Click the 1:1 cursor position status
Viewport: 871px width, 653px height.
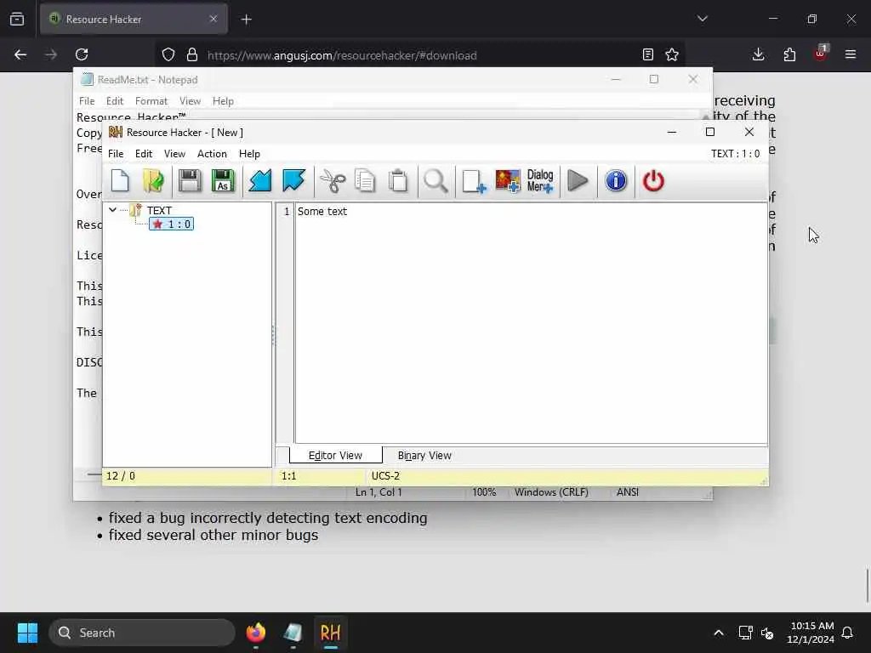point(289,476)
